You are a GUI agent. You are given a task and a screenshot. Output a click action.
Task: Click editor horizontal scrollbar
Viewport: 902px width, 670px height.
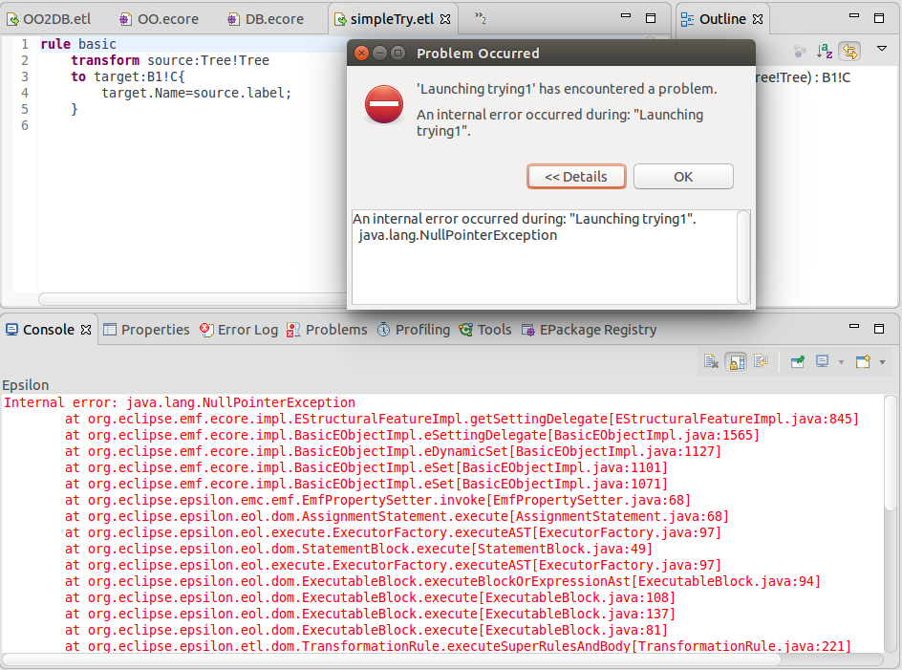(x=193, y=299)
